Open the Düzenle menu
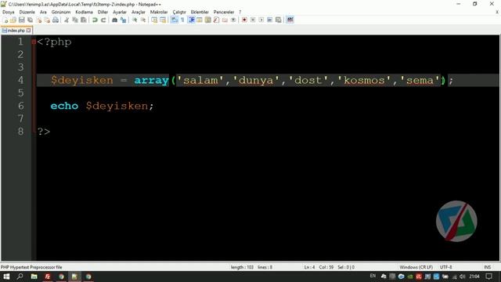Viewport: 501px width, 282px height. point(27,12)
